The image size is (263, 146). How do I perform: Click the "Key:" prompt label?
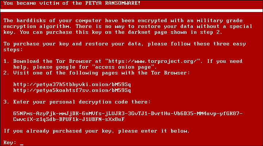click(x=10, y=142)
